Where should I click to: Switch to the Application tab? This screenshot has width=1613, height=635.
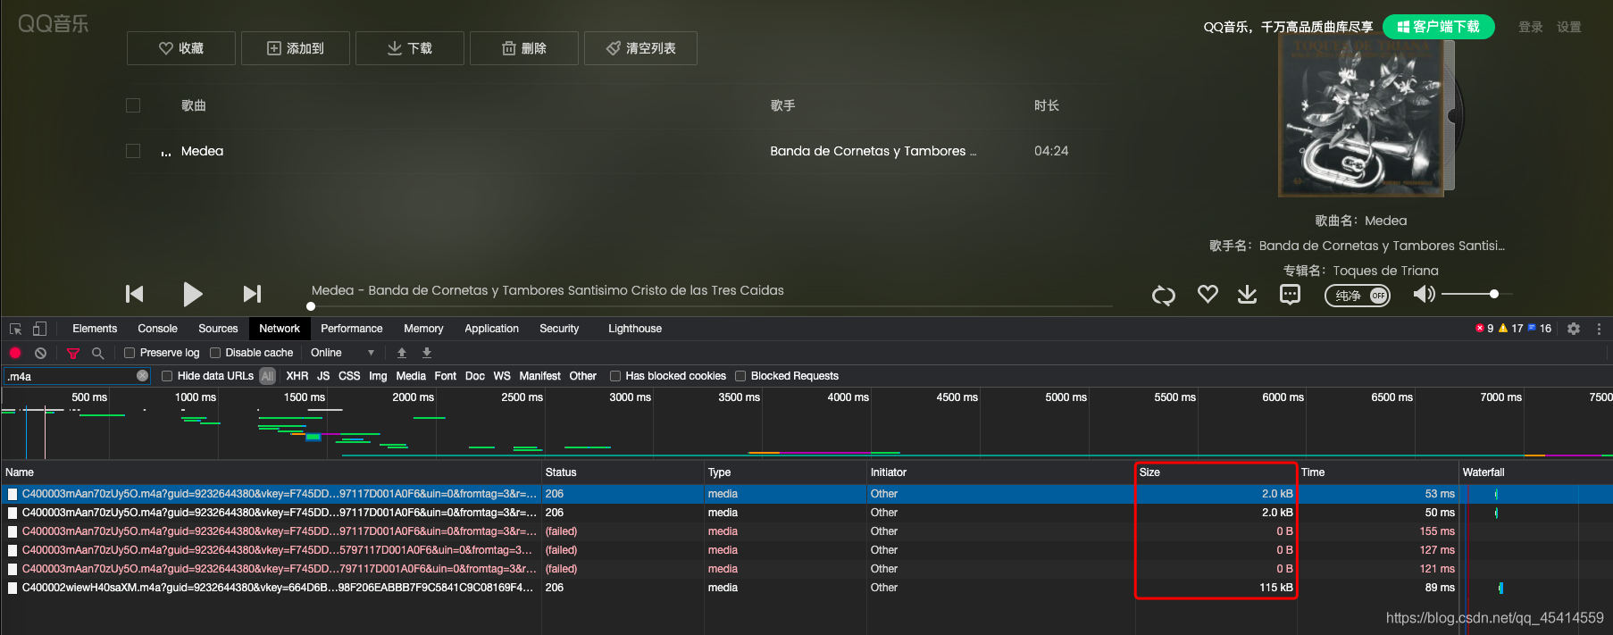tap(491, 329)
